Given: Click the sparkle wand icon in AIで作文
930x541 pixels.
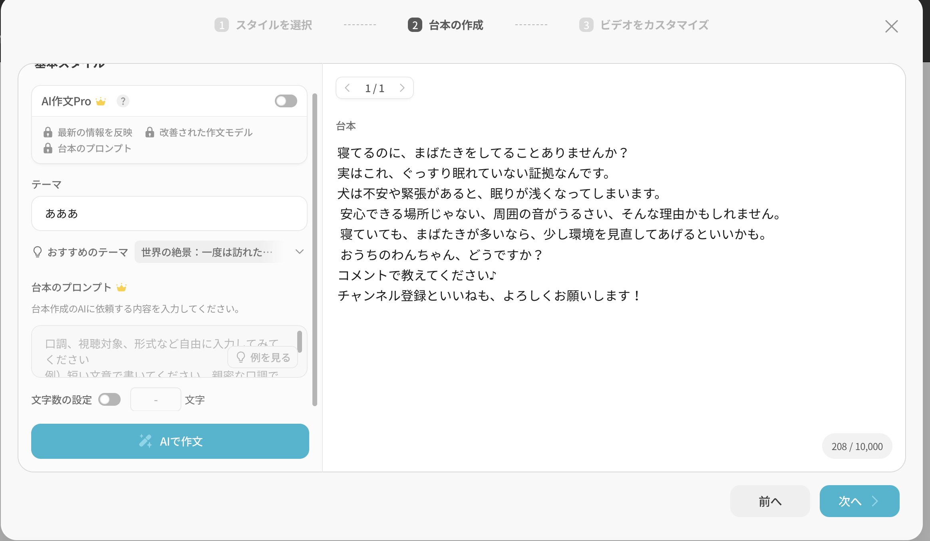Looking at the screenshot, I should [145, 441].
